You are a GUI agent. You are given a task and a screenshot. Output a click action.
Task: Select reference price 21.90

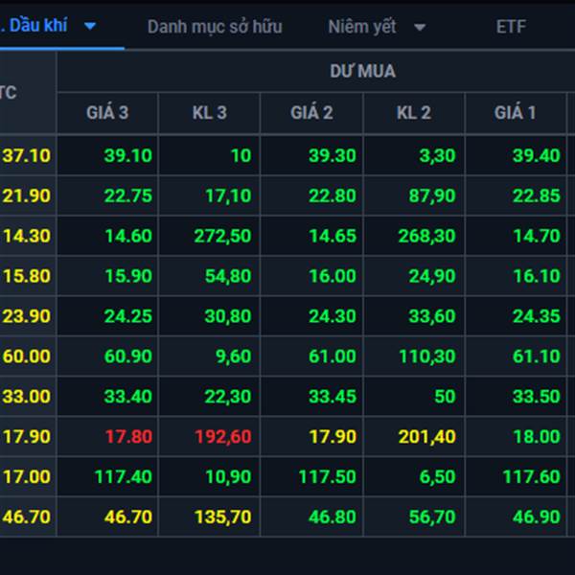tap(26, 195)
